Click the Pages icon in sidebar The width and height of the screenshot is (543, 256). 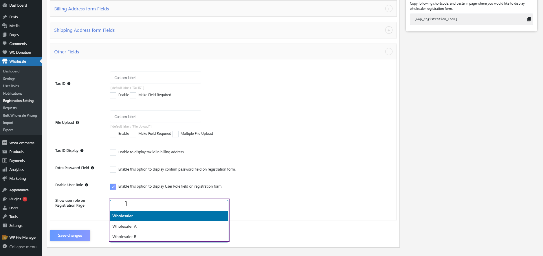[x=5, y=35]
